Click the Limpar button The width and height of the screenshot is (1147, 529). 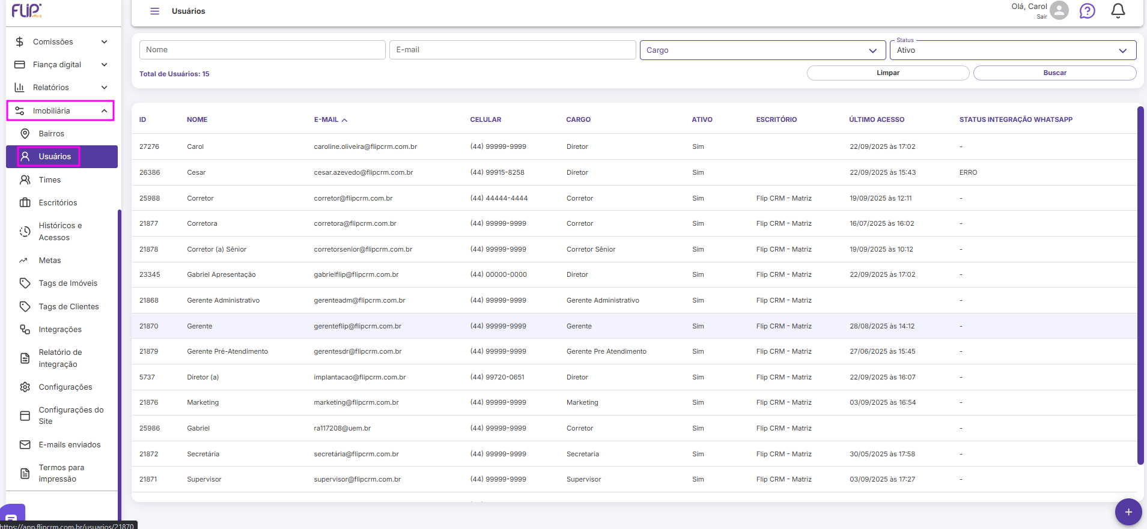(x=888, y=73)
